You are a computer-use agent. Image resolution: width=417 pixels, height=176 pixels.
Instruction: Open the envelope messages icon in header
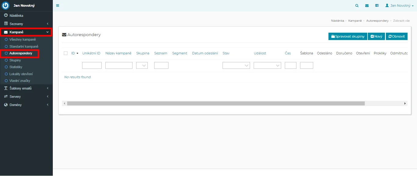(x=367, y=5)
